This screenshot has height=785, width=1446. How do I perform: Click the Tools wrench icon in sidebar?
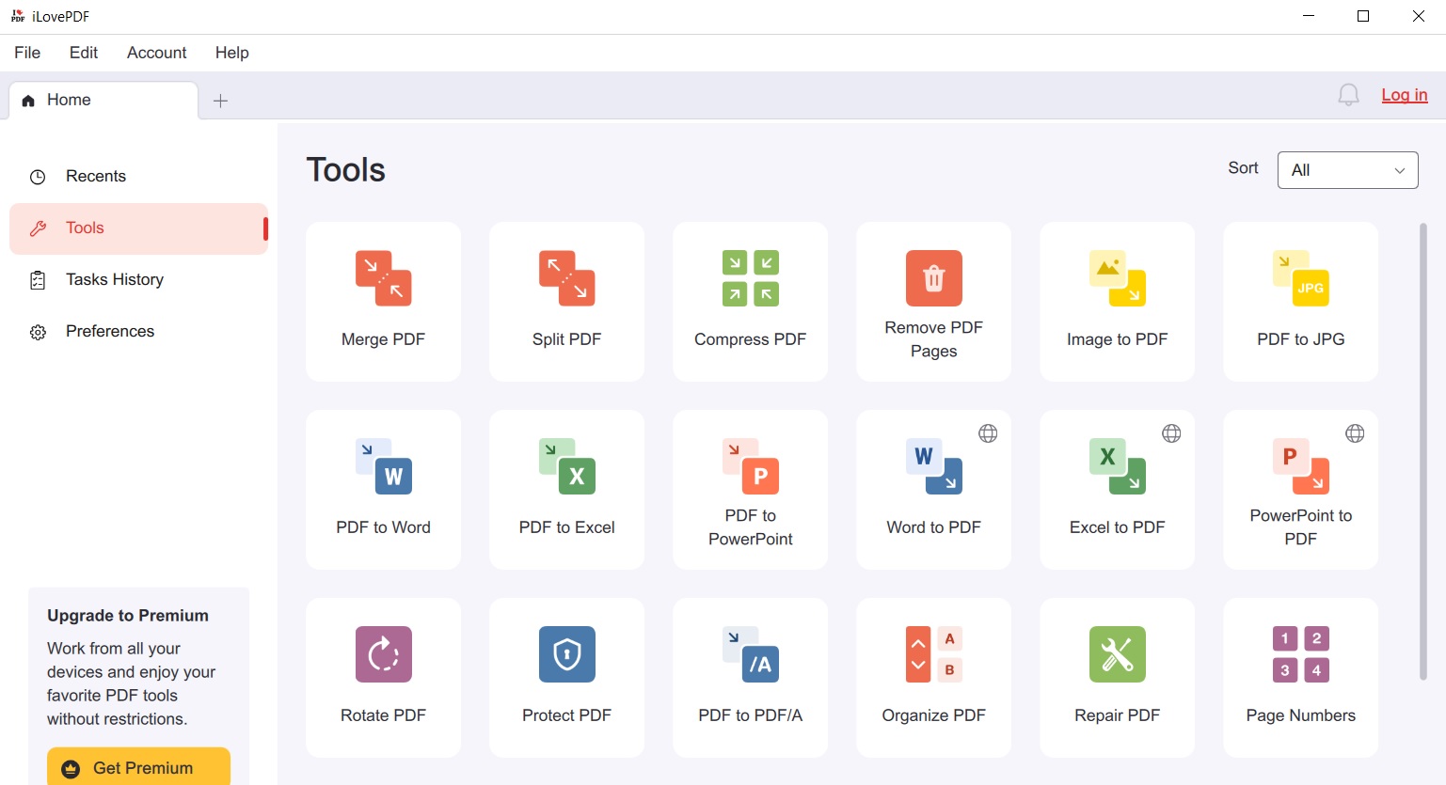pyautogui.click(x=38, y=228)
